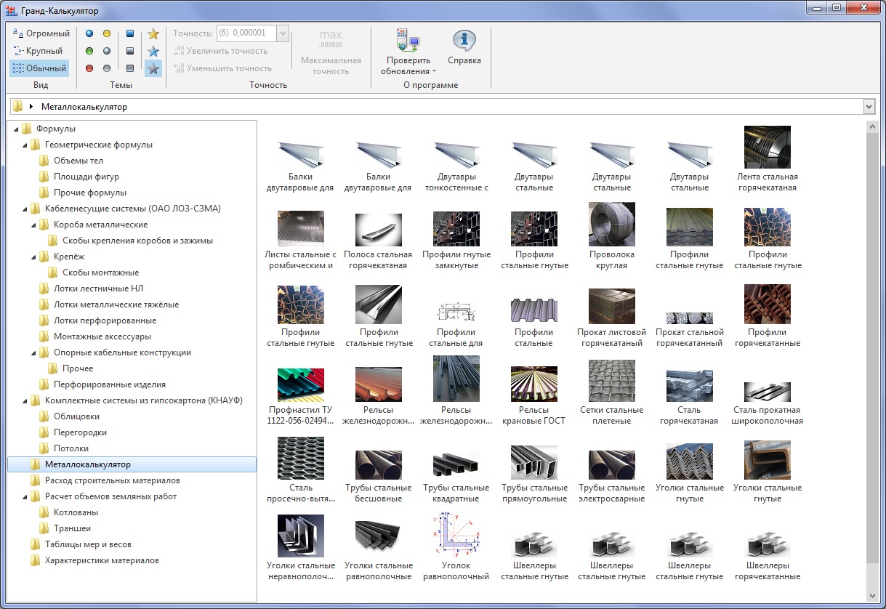Open Лента стальная горячекатаная item

point(767,148)
